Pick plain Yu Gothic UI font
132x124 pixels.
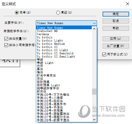coord(64,47)
